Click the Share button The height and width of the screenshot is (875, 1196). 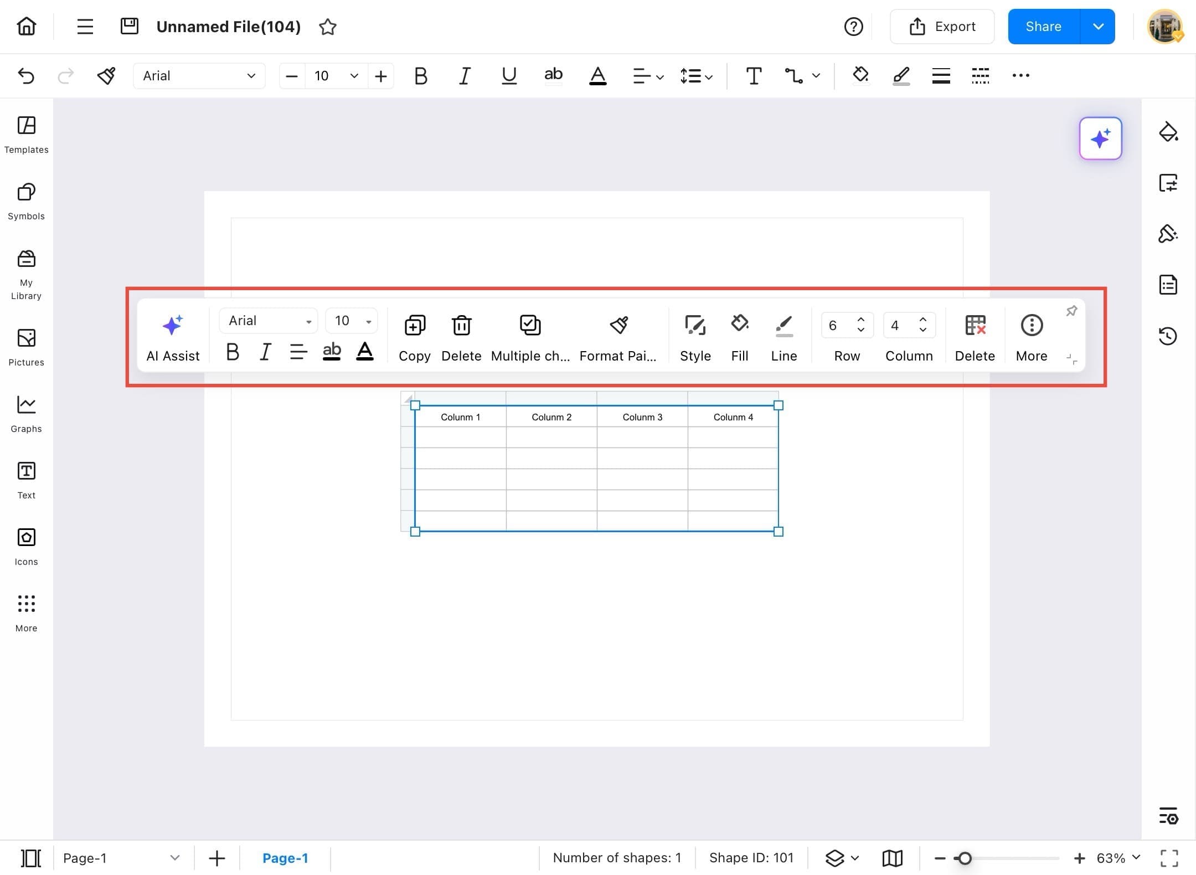[x=1043, y=26]
